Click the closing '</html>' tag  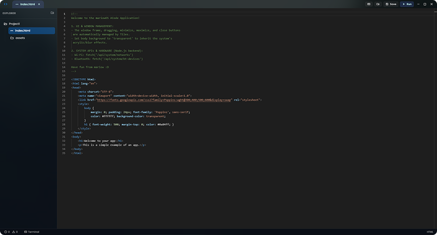(x=77, y=153)
